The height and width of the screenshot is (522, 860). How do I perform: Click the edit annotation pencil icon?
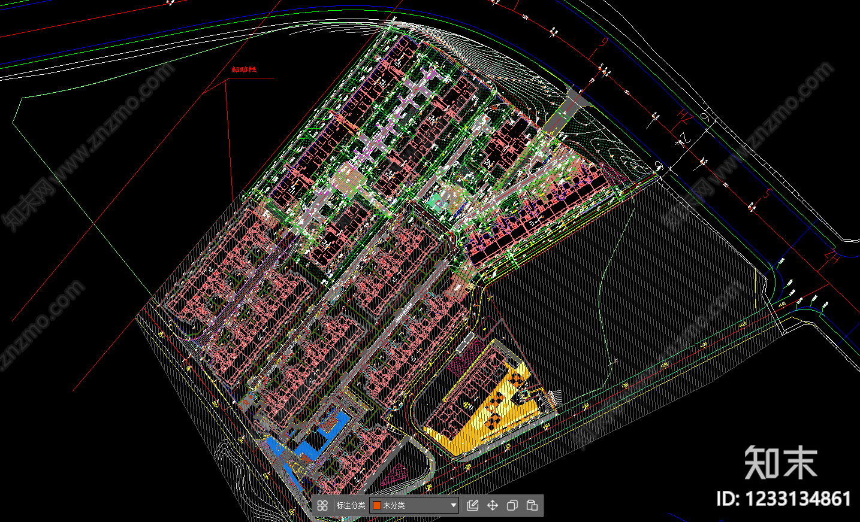(472, 505)
